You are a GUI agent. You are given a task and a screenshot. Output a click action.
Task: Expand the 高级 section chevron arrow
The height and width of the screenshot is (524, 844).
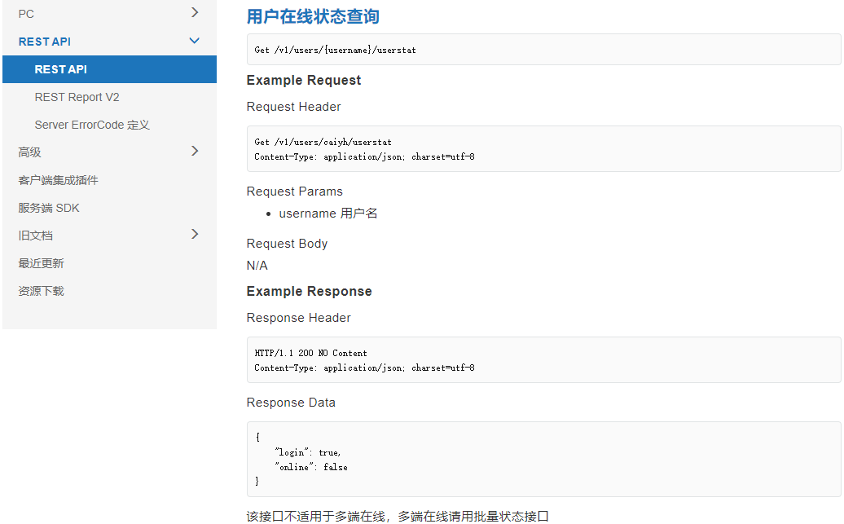pos(195,151)
